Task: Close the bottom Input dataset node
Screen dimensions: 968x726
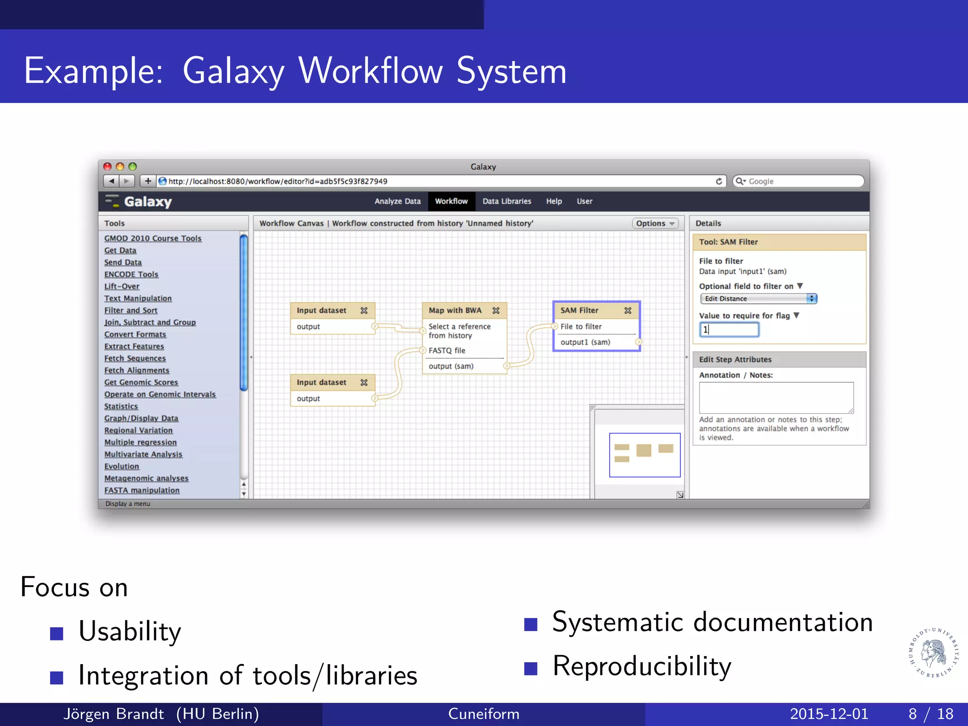Action: 364,382
